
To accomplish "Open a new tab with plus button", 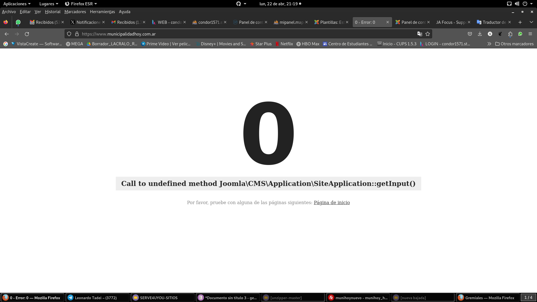I will coord(520,22).
